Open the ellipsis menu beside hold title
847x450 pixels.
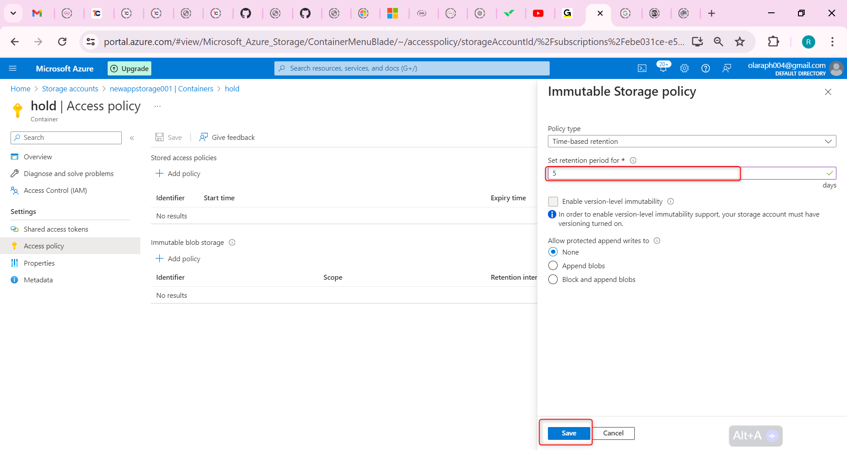pos(157,106)
